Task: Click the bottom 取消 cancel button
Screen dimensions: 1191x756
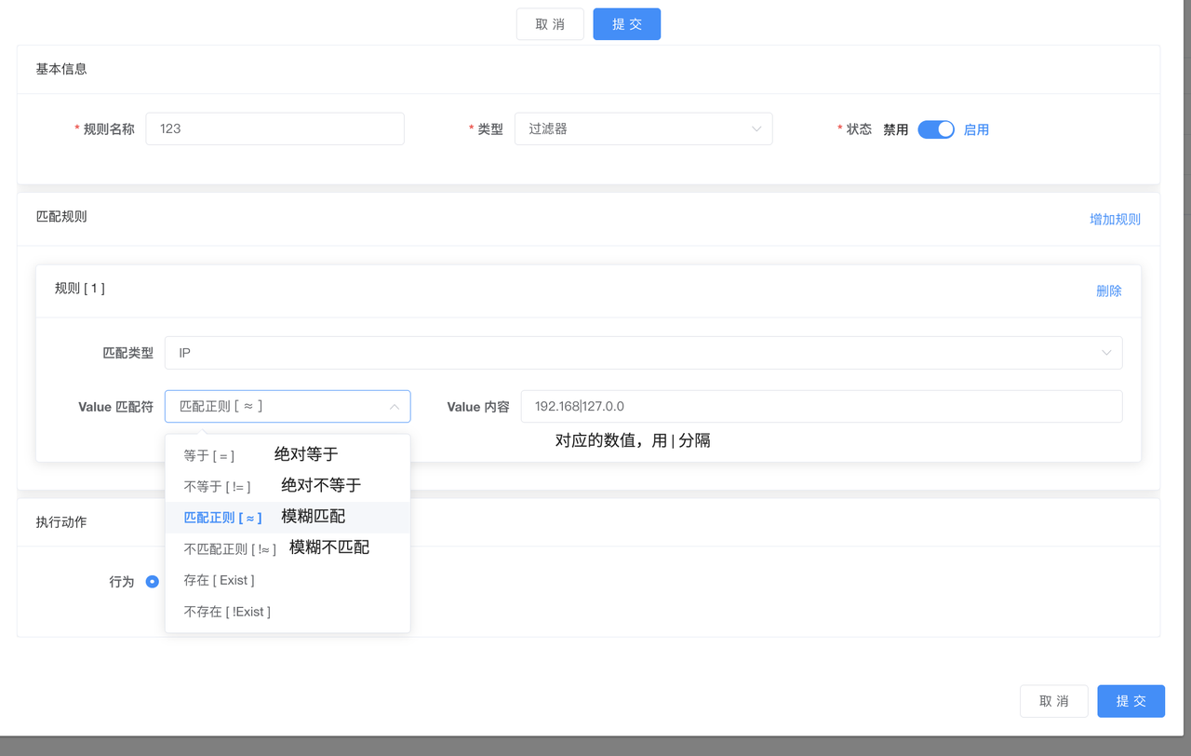Action: tap(1053, 701)
